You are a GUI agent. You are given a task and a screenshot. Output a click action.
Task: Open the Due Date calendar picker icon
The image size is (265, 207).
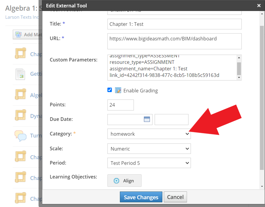coord(147,119)
